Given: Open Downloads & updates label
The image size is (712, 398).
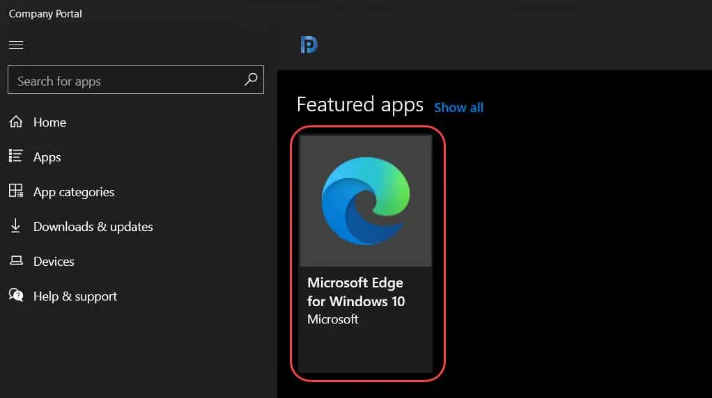Looking at the screenshot, I should coord(93,227).
